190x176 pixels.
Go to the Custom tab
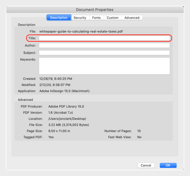(112, 18)
